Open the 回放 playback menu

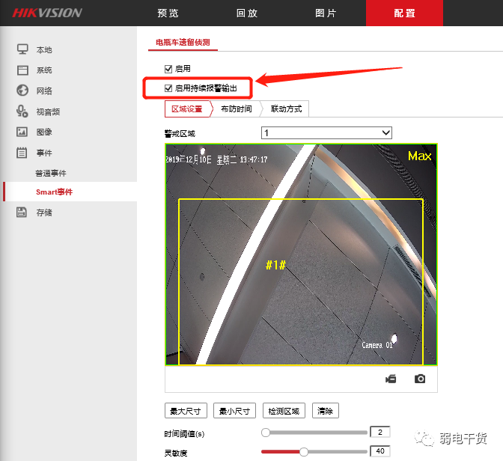(247, 13)
